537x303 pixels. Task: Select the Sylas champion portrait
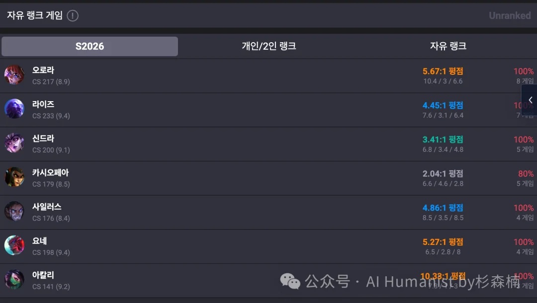coord(14,212)
